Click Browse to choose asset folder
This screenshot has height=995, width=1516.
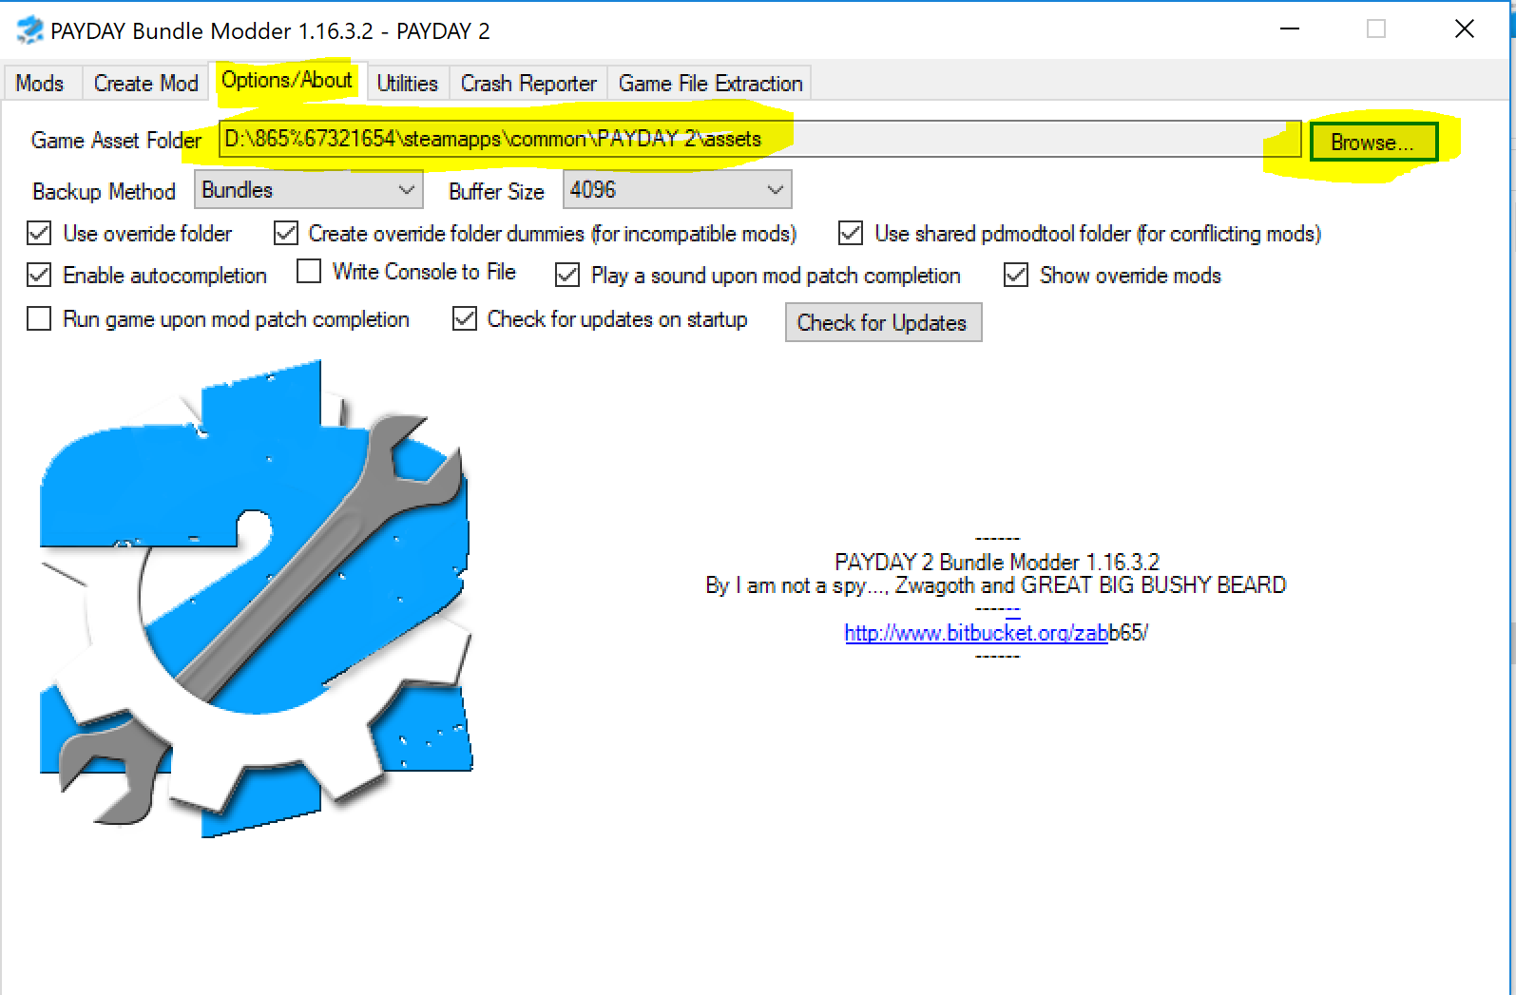click(x=1372, y=143)
